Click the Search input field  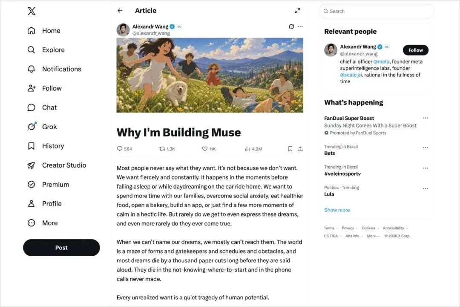(376, 11)
